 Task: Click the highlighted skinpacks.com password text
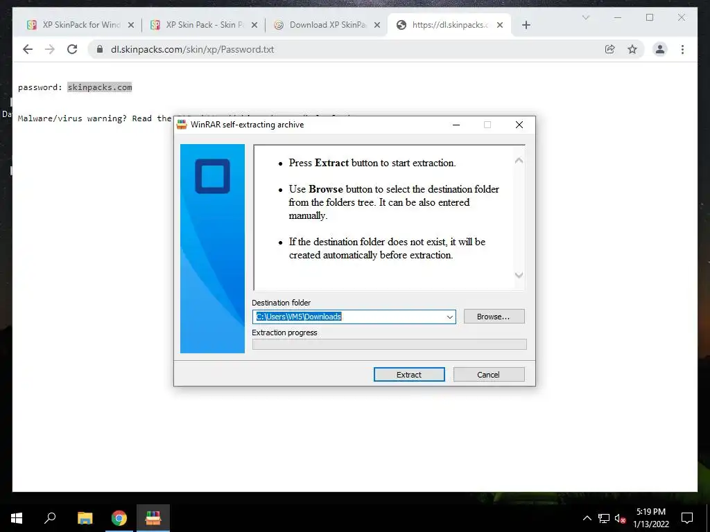click(x=100, y=87)
